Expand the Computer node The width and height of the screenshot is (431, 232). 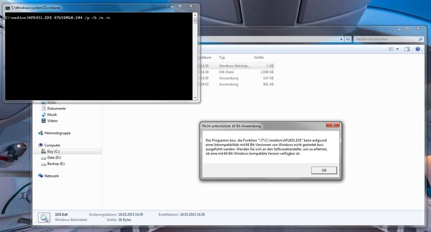point(36,145)
